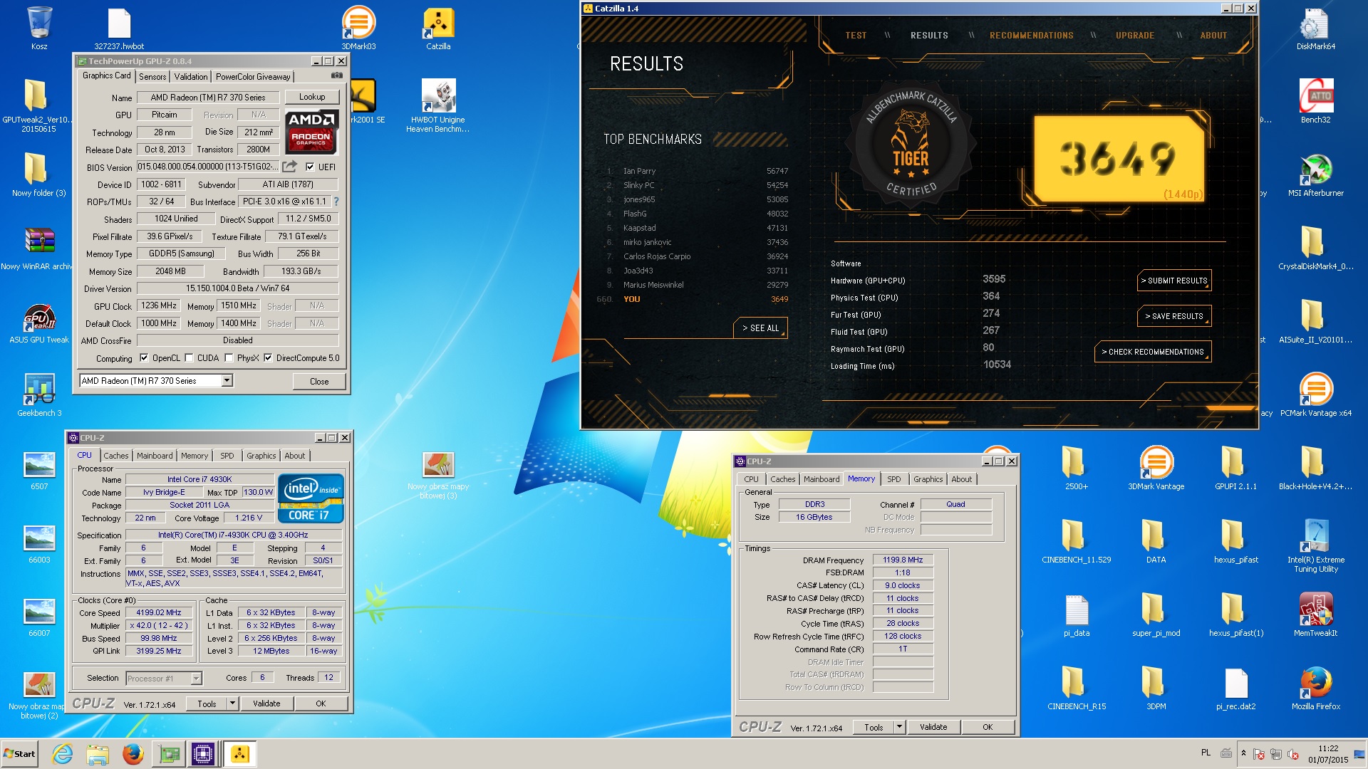Select Ian Parry entry in top benchmarks
The height and width of the screenshot is (769, 1368).
pyautogui.click(x=697, y=171)
